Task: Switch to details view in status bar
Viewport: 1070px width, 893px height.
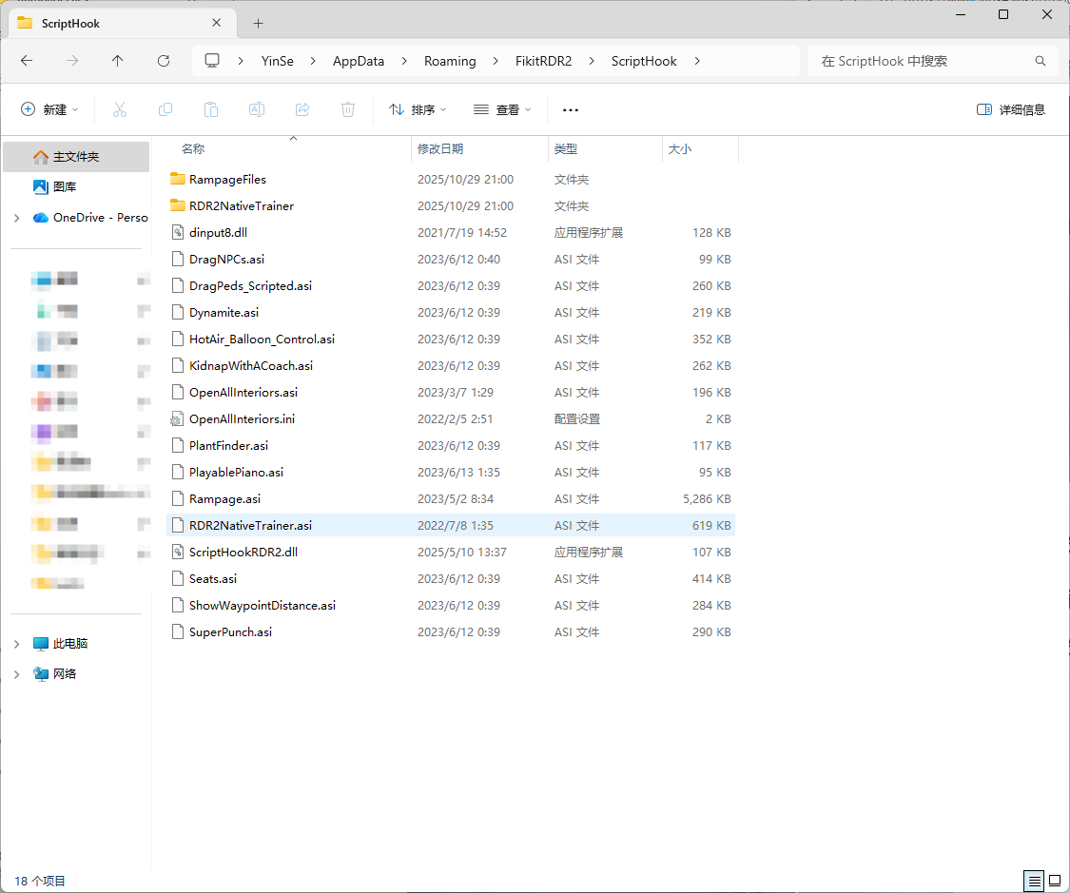Action: click(x=1033, y=882)
